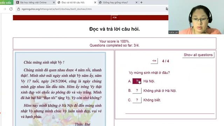This screenshot has height=126, width=224.
Task: Click the webcam video of Katia Lan
Action: [x=196, y=17]
